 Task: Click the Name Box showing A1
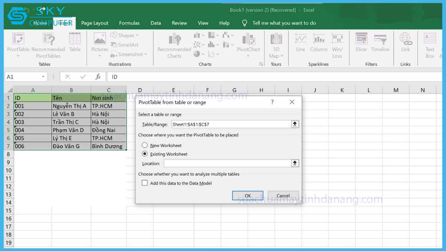point(23,77)
